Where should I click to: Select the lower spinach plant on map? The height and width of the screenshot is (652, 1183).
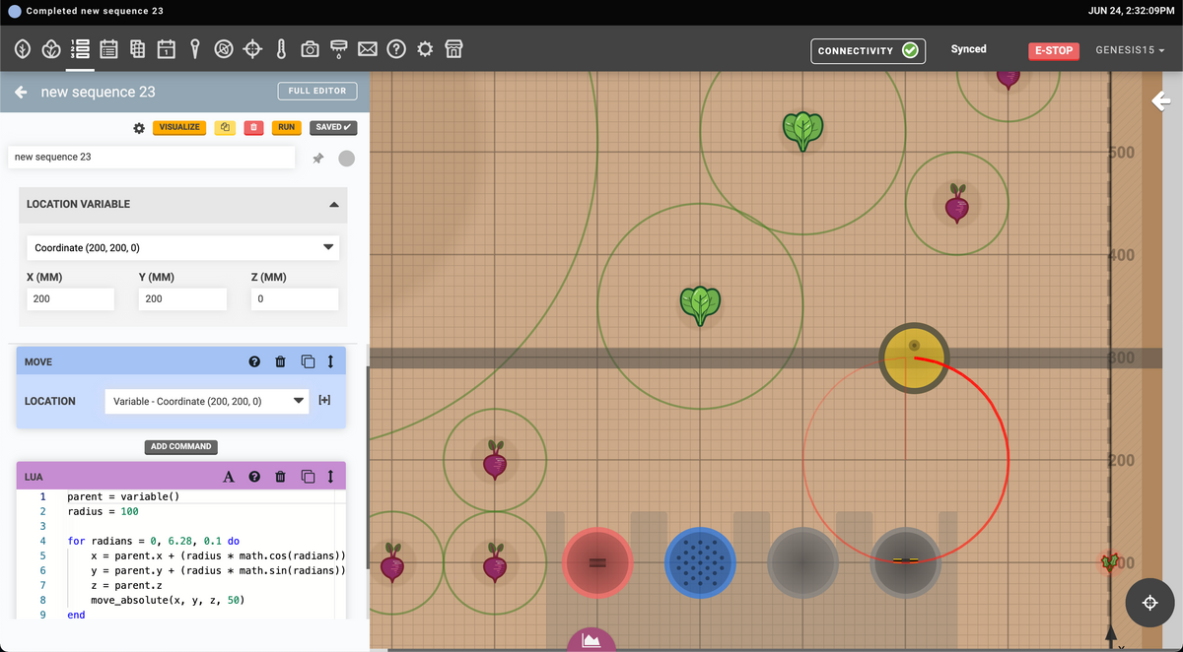pos(700,304)
